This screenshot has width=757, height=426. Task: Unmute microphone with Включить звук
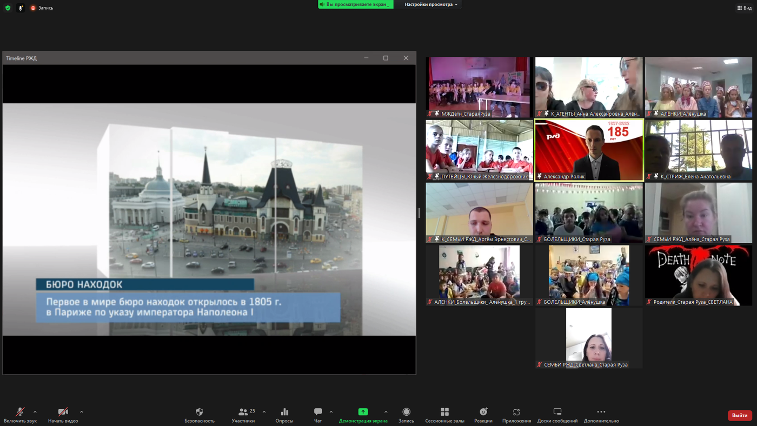click(20, 412)
